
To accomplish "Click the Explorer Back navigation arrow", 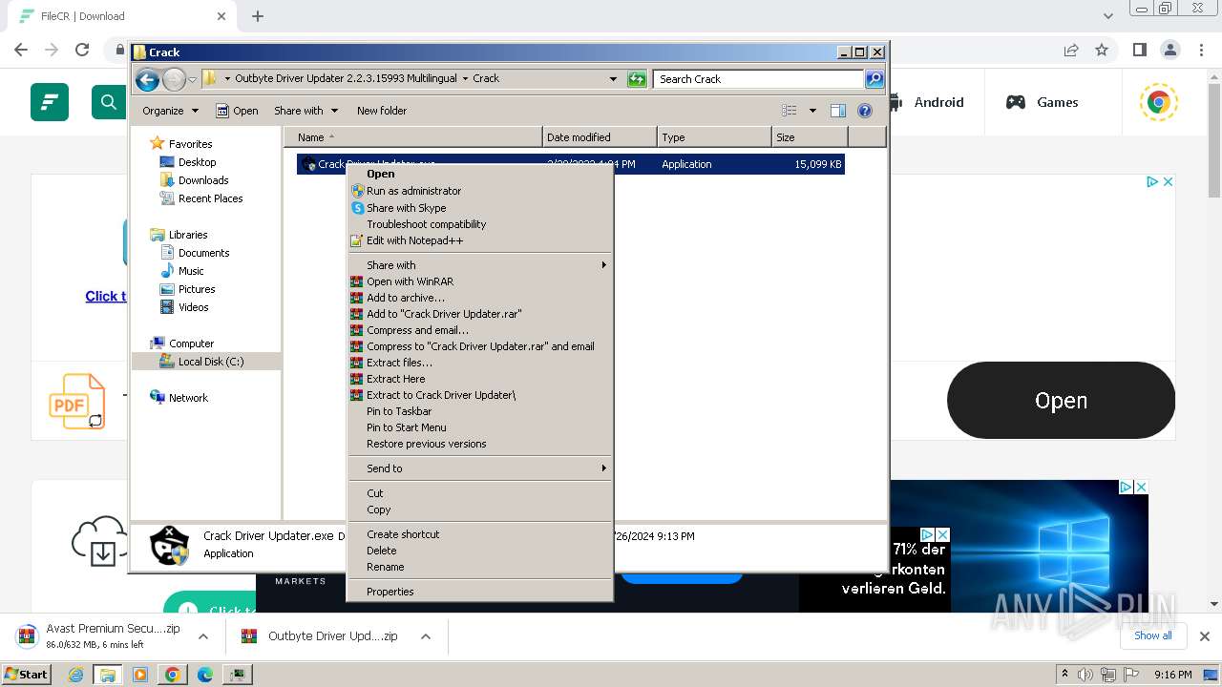I will click(x=147, y=79).
